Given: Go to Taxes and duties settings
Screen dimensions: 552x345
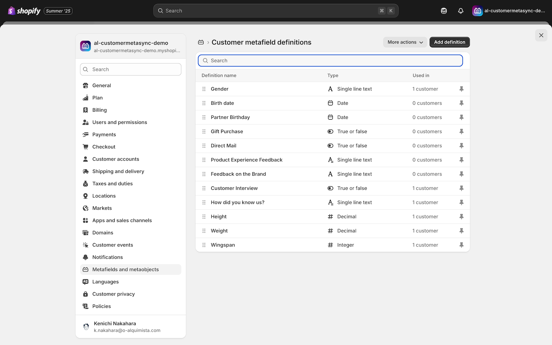Looking at the screenshot, I should click(x=131, y=184).
